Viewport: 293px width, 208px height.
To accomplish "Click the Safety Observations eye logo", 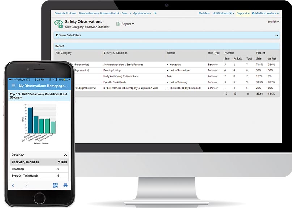I will [x=58, y=24].
